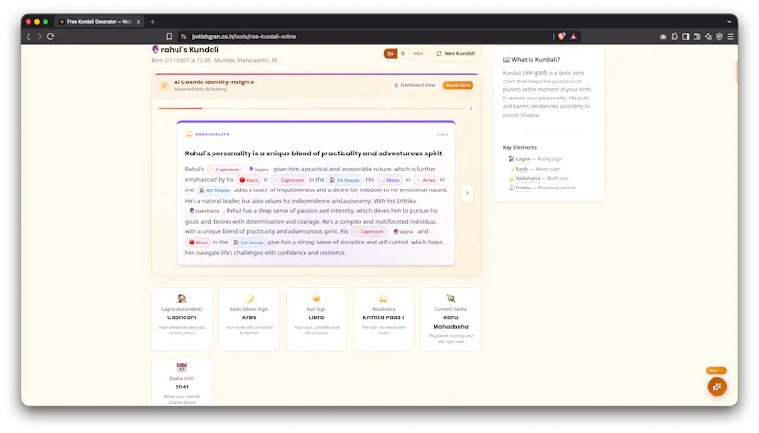Click the 4th house tag
This screenshot has width=759, height=433.
214,190
